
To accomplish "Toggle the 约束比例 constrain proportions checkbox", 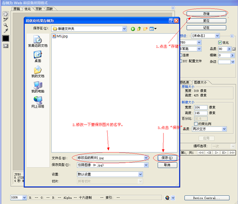I will [196, 124].
